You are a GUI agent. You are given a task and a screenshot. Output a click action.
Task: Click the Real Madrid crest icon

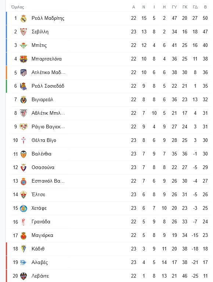pyautogui.click(x=24, y=18)
